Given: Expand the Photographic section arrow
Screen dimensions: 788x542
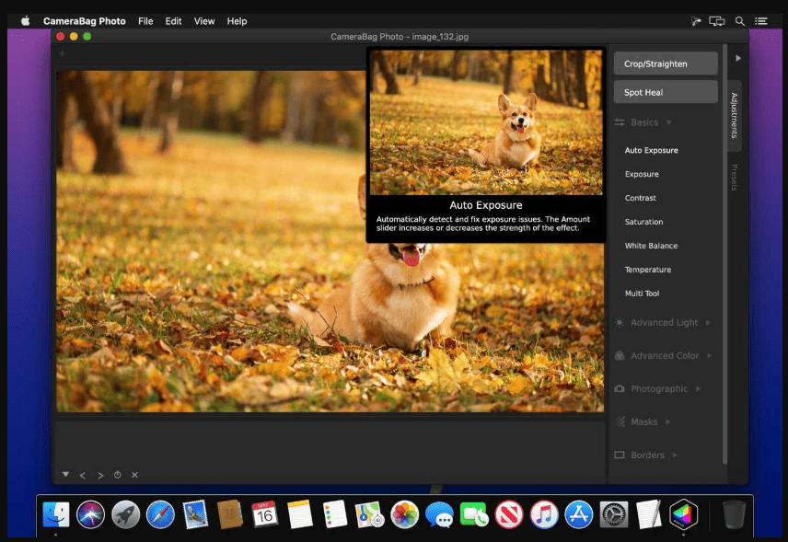Looking at the screenshot, I should pyautogui.click(x=698, y=389).
